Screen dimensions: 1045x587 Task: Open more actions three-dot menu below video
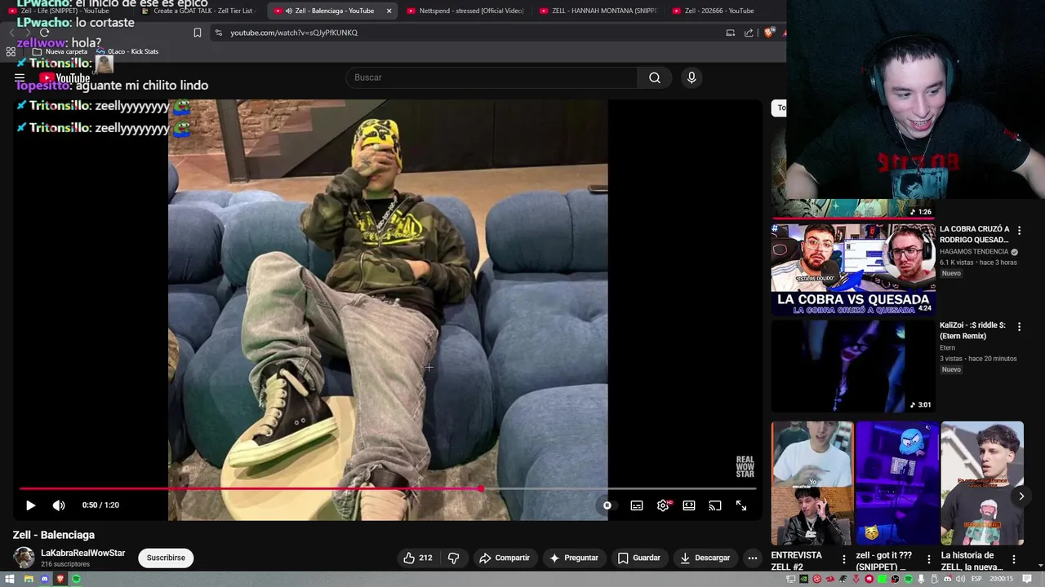pyautogui.click(x=753, y=558)
